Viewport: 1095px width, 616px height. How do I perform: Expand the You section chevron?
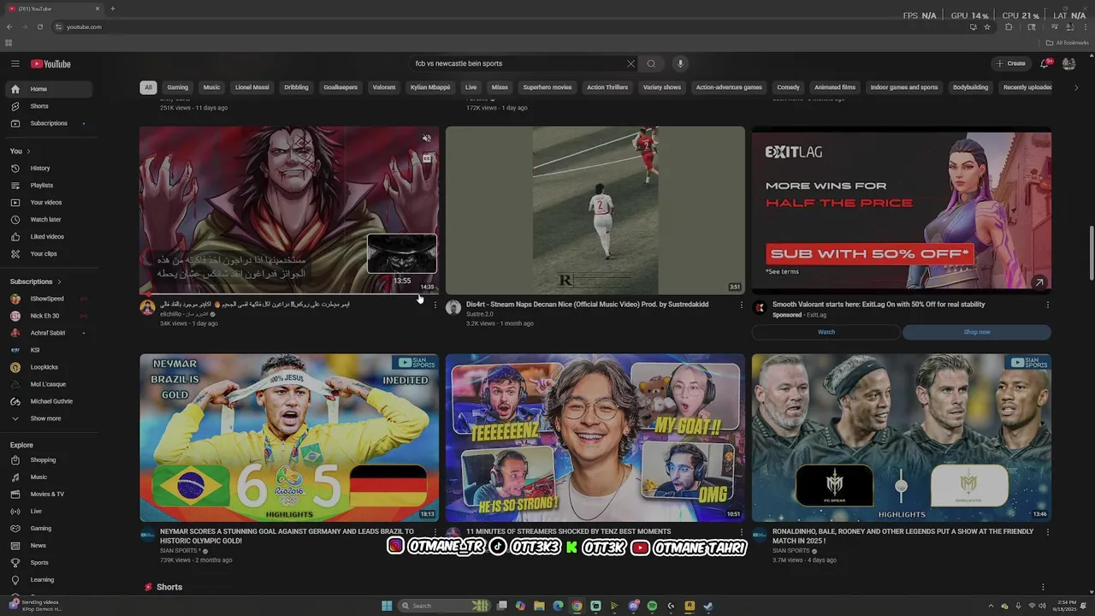pos(28,151)
